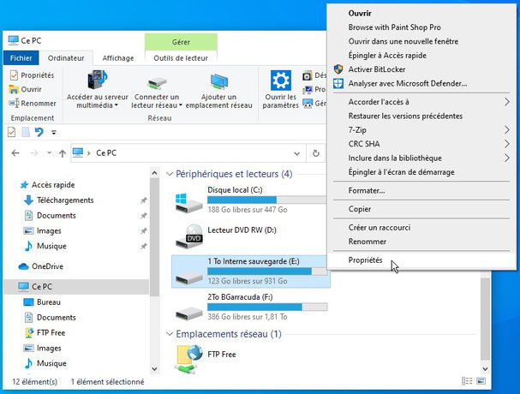The height and width of the screenshot is (394, 520).
Task: Open Accéder au serveur multimédia
Action: pos(97,88)
